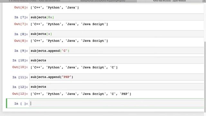Open the Desktop/YouTube Lectures Programs tab
This screenshot has width=206, height=116.
coord(103,1)
